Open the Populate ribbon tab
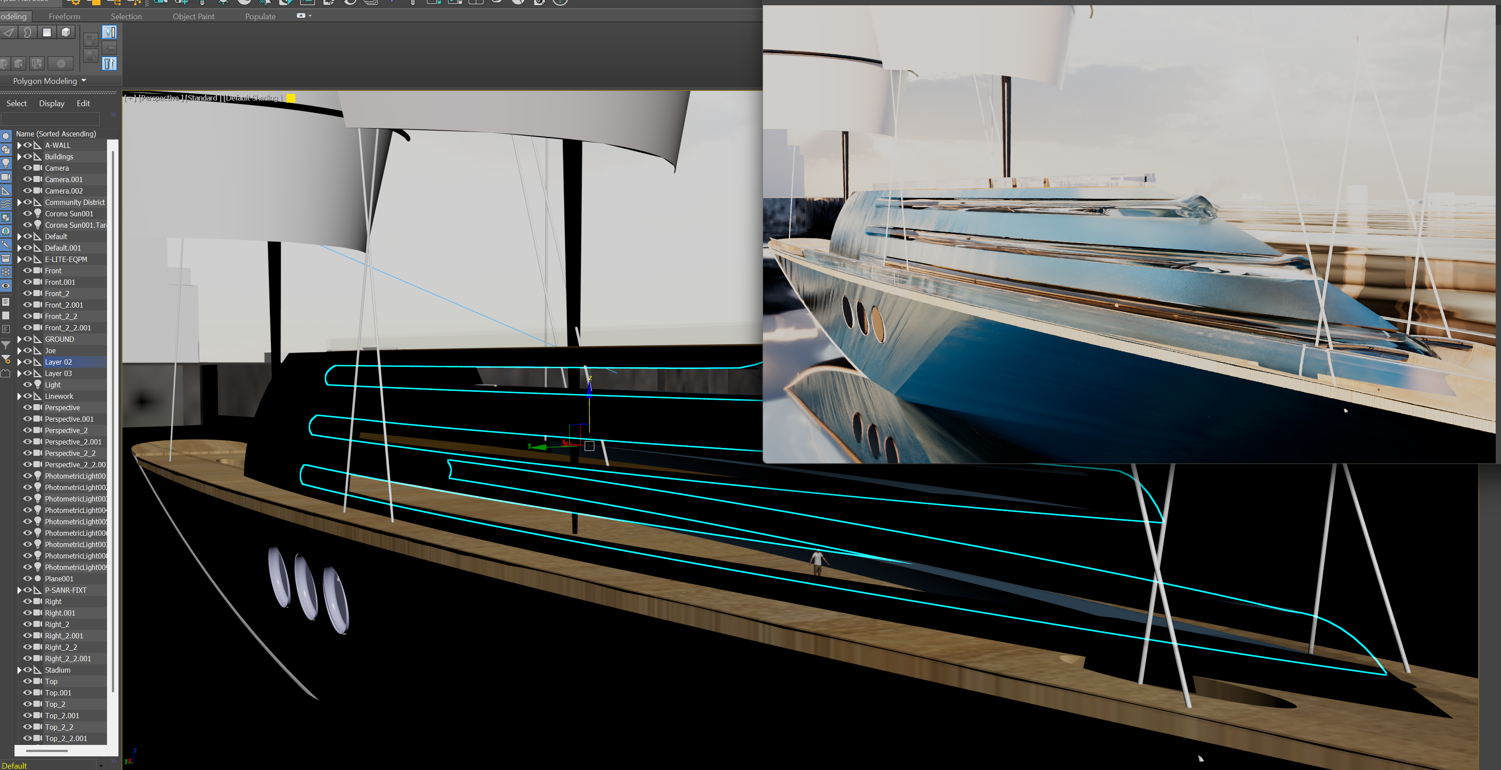The image size is (1501, 770). click(260, 16)
